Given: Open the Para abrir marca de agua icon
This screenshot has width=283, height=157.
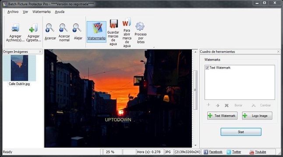Looking at the screenshot, I should [127, 22].
